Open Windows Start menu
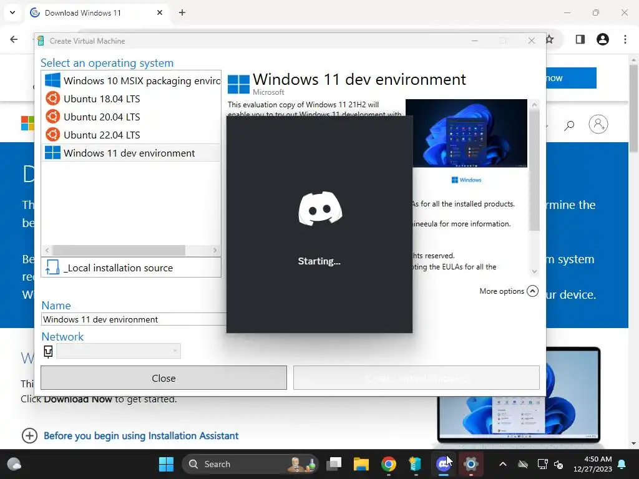The image size is (639, 479). click(x=166, y=464)
